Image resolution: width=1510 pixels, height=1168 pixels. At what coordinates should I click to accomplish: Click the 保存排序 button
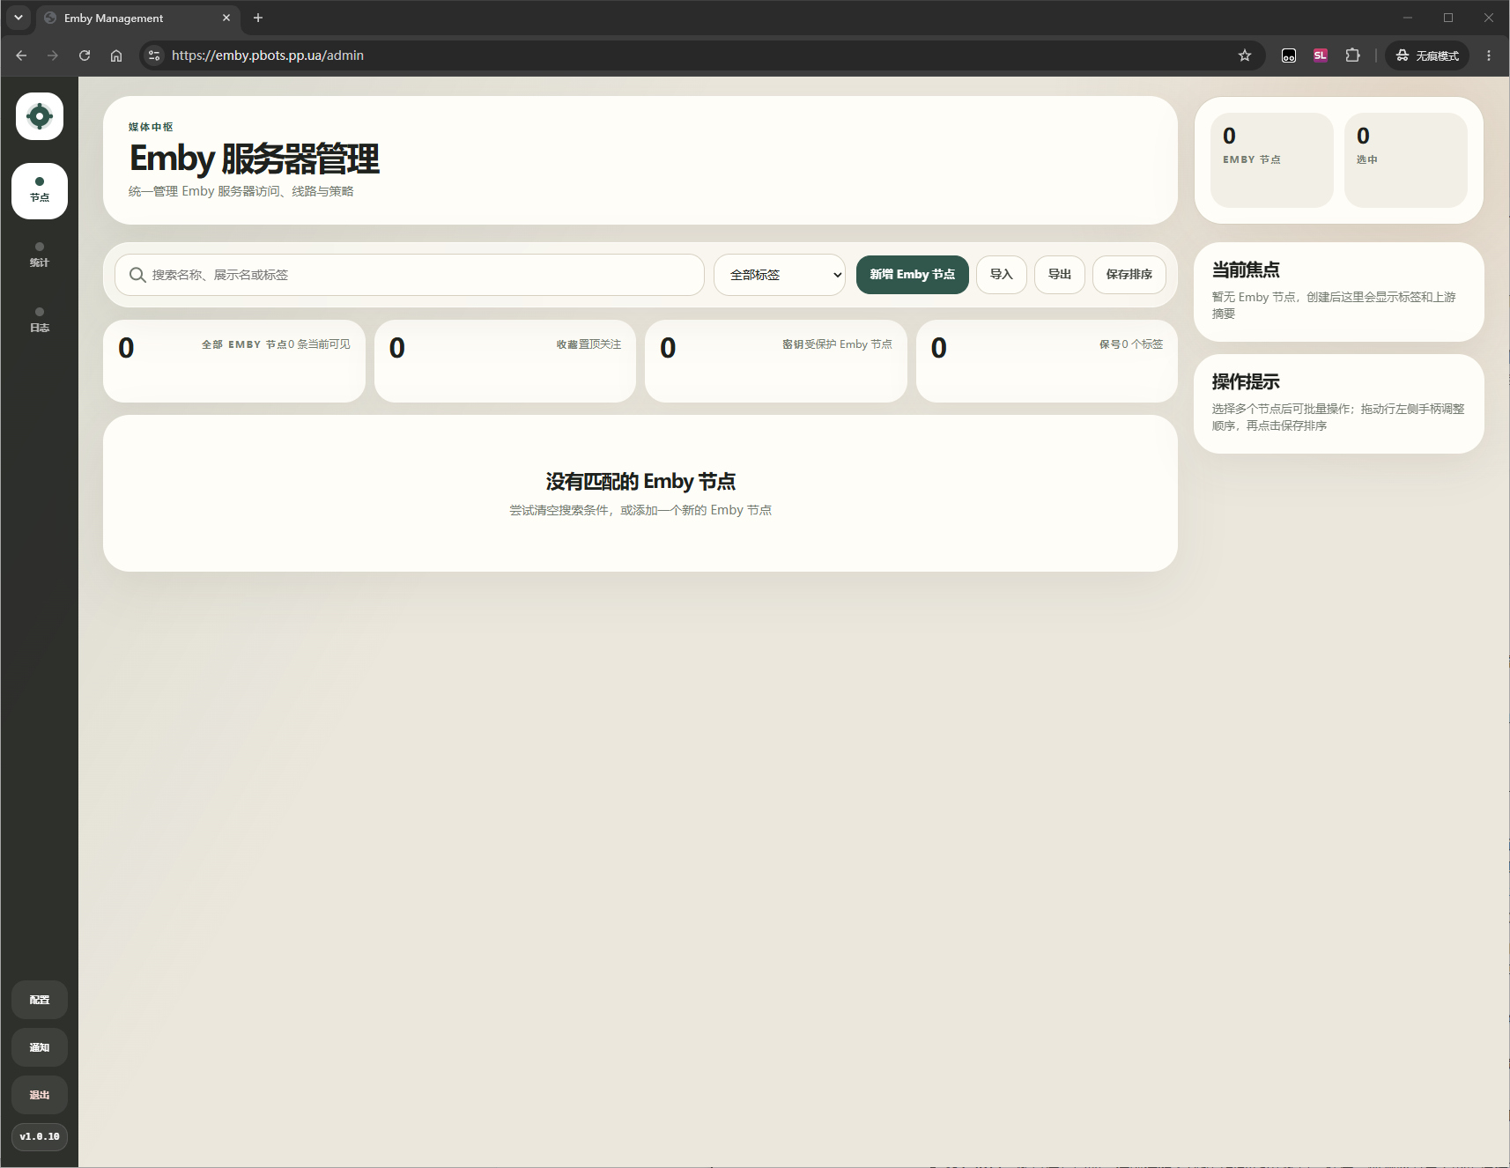tap(1129, 275)
